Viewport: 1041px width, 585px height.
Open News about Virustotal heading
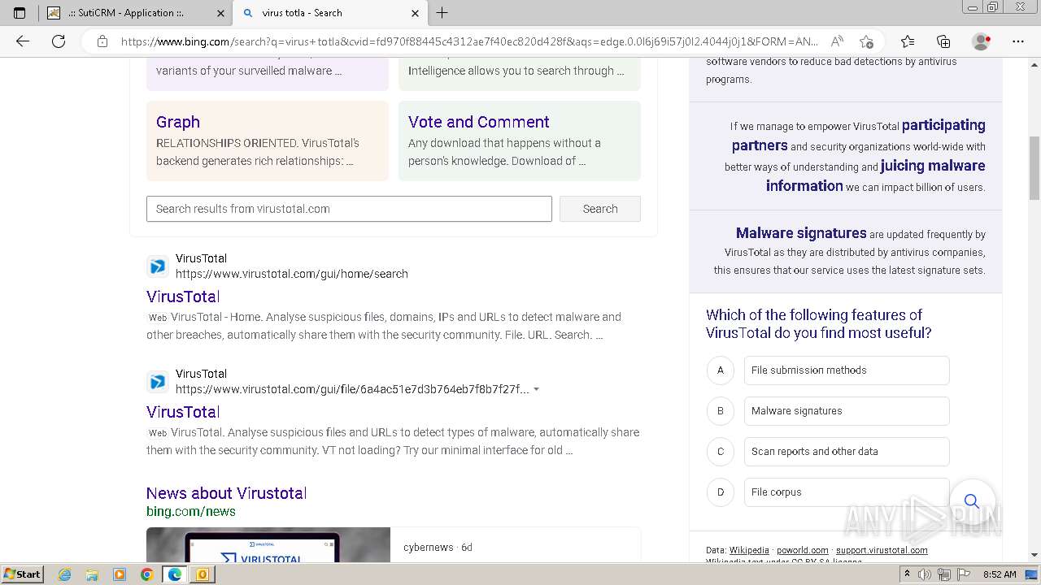pyautogui.click(x=226, y=493)
